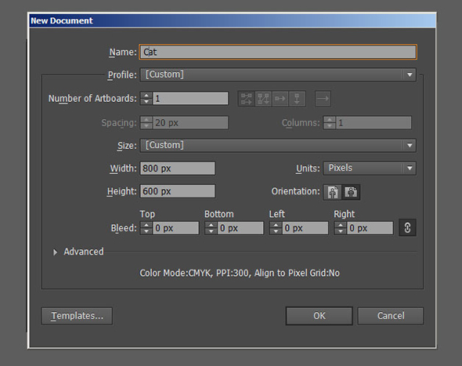Select Grid by Row artboard arrangement
This screenshot has width=462, height=366.
247,99
